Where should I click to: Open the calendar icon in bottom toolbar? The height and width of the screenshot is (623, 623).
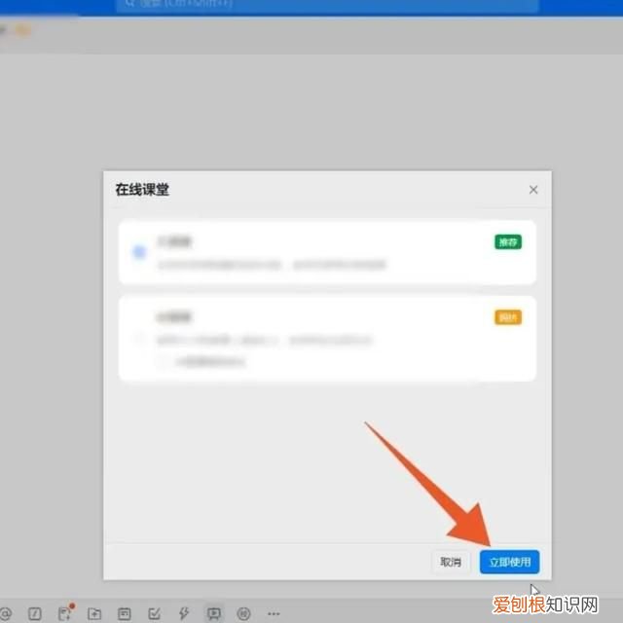click(124, 614)
